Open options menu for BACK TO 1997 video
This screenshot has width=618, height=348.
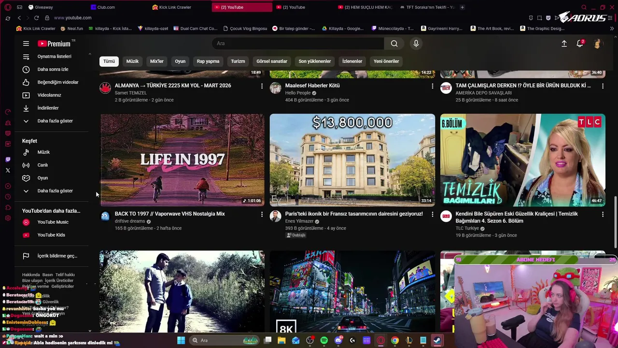[x=262, y=214]
